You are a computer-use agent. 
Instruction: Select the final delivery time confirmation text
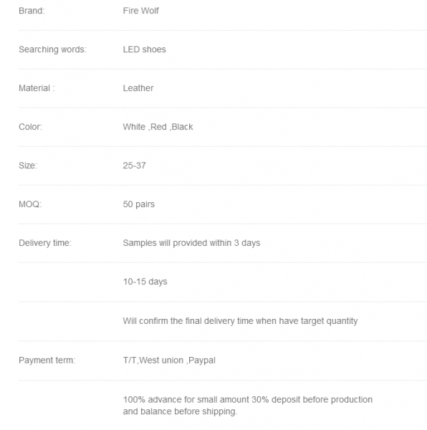click(x=240, y=321)
